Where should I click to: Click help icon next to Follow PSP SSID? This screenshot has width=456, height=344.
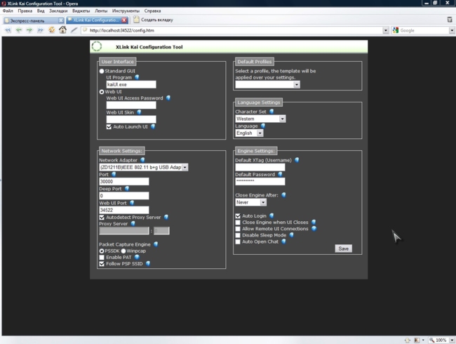pos(148,263)
